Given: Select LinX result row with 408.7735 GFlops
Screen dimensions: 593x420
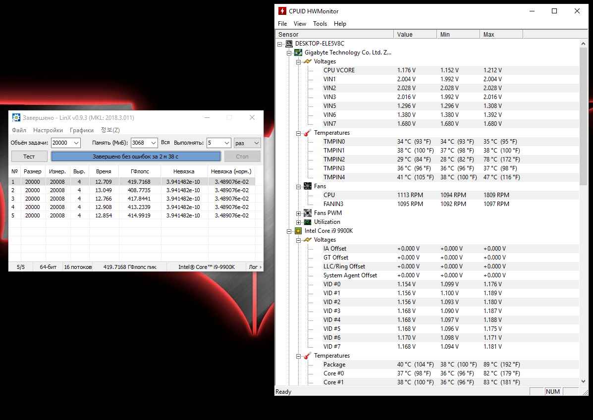Looking at the screenshot, I should point(132,190).
